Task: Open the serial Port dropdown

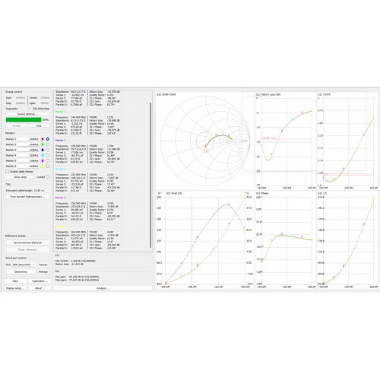Action: (24, 264)
